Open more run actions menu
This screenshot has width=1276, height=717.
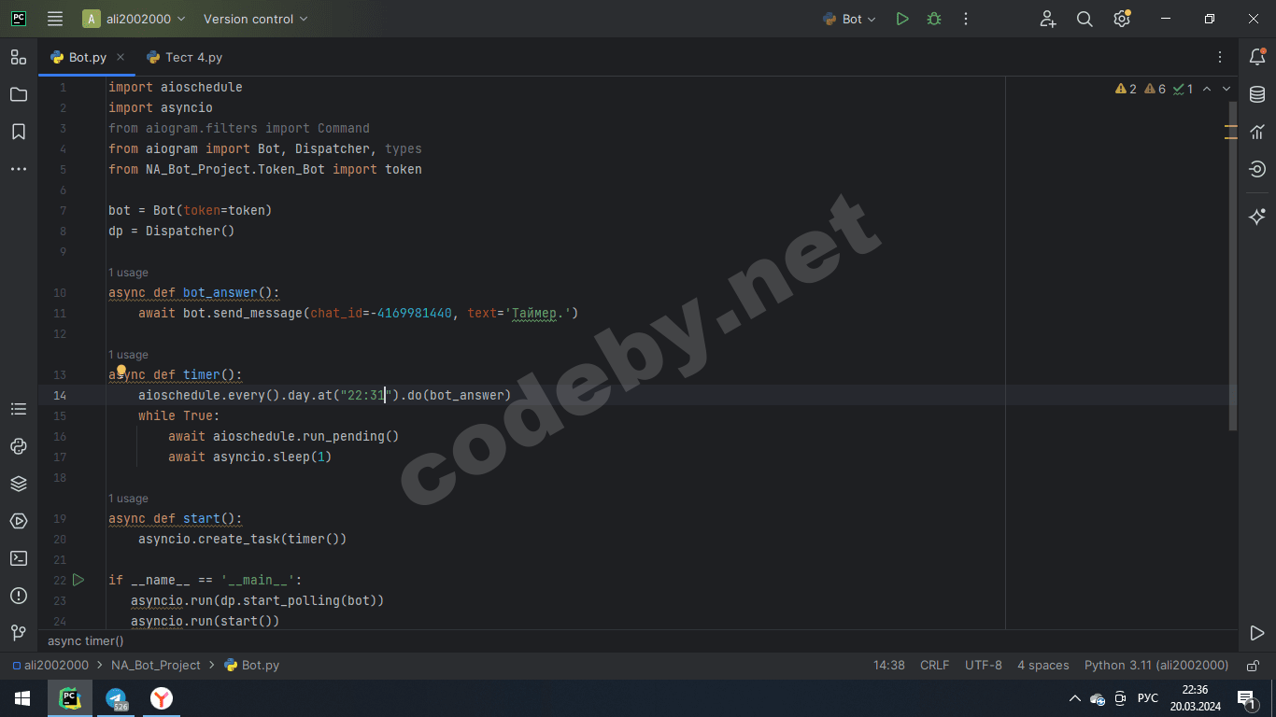coord(966,19)
